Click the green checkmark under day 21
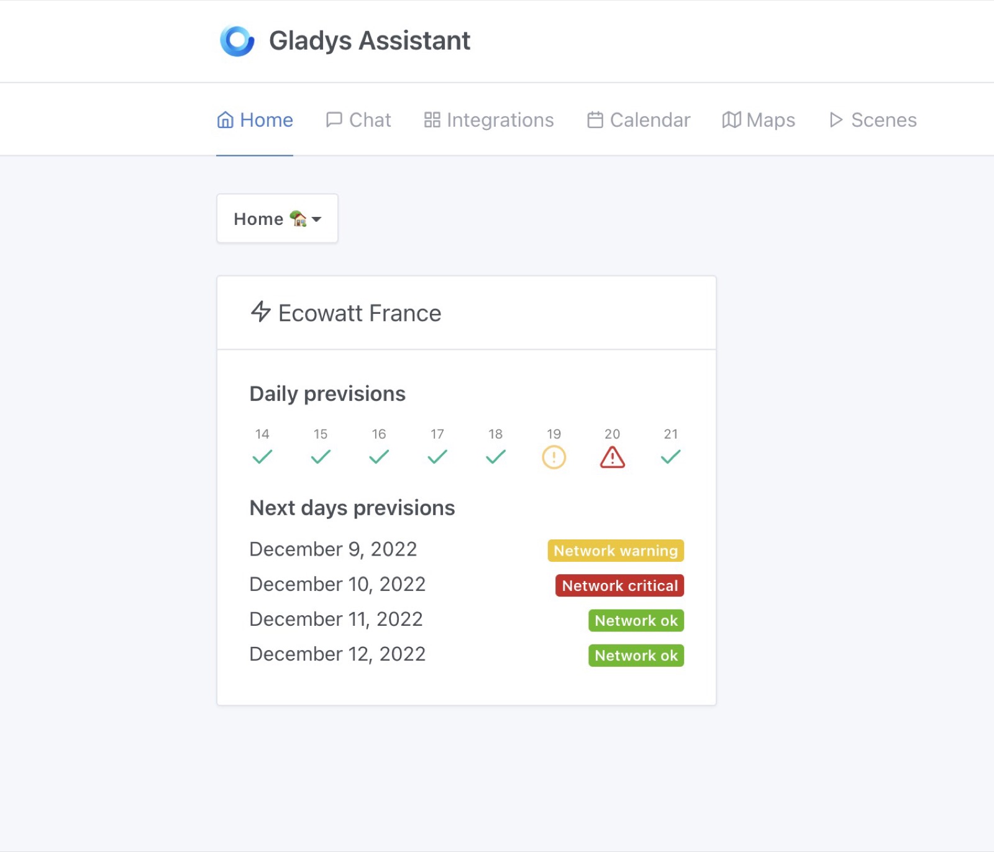Viewport: 994px width, 852px height. coord(670,457)
